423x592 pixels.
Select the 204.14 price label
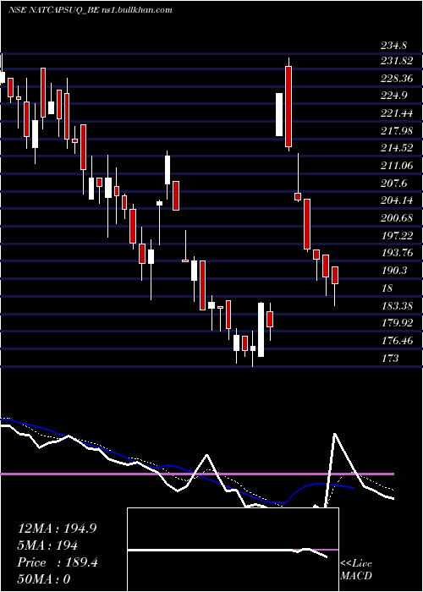(x=397, y=201)
